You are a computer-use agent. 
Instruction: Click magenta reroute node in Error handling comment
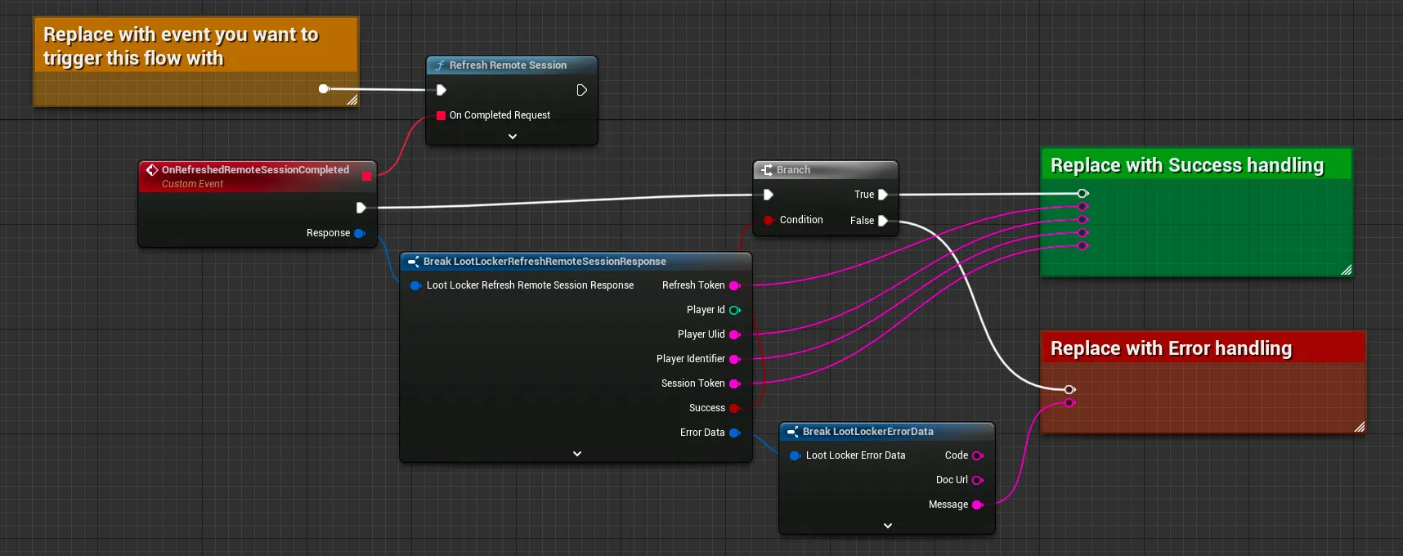1069,402
